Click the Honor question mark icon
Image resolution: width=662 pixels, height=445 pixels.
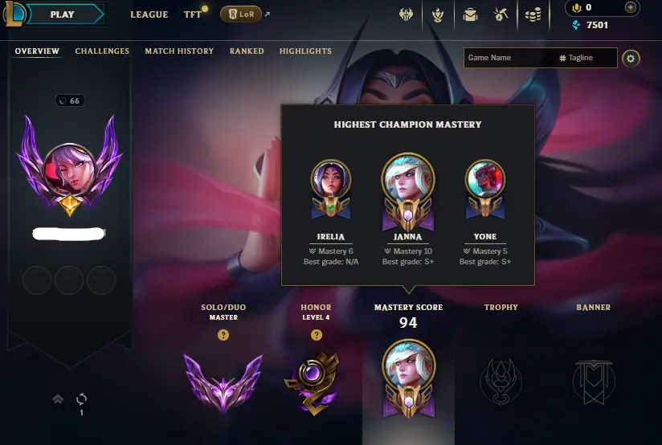point(317,335)
